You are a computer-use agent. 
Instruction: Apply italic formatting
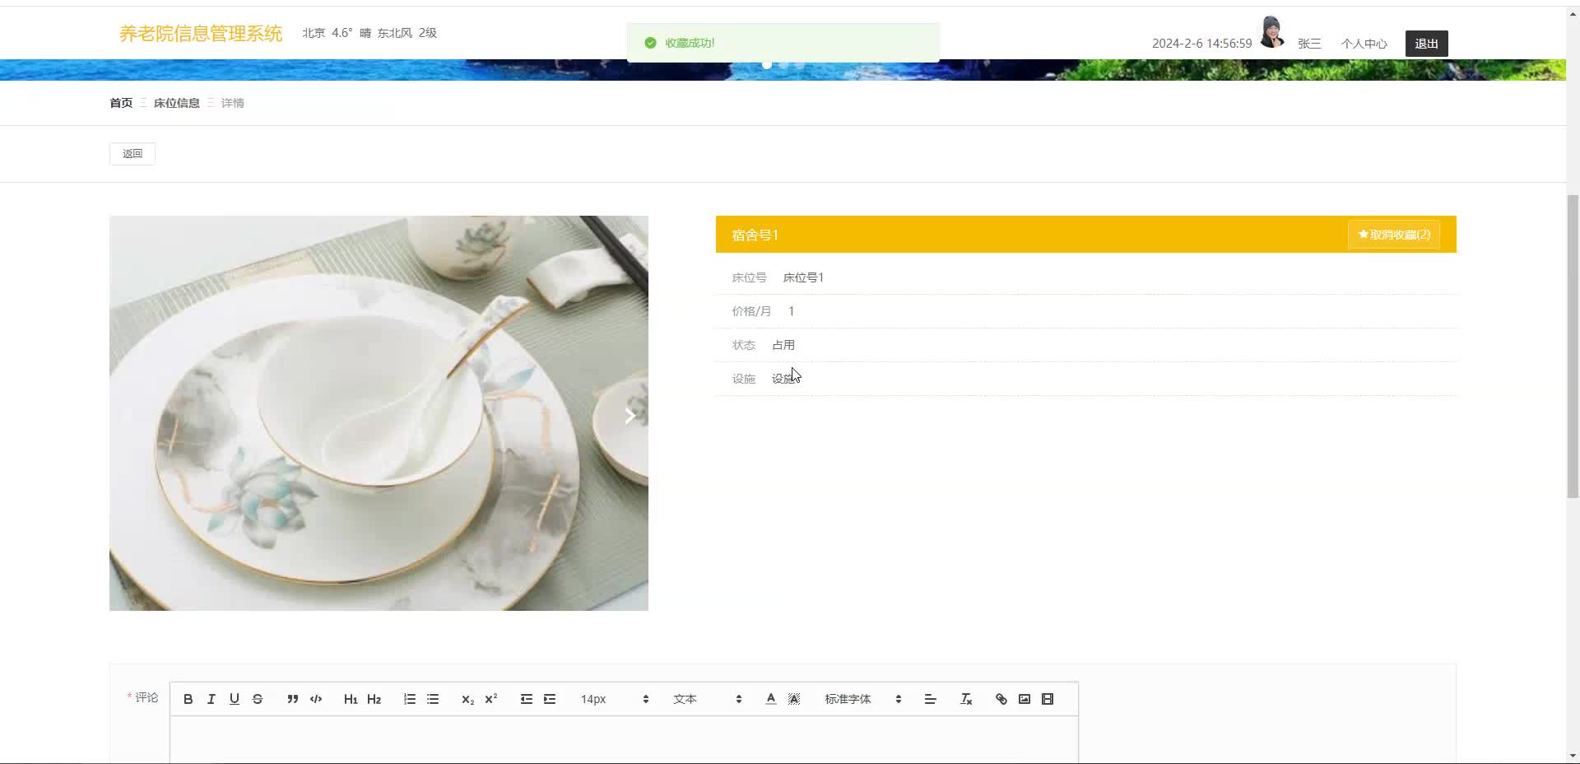point(211,699)
